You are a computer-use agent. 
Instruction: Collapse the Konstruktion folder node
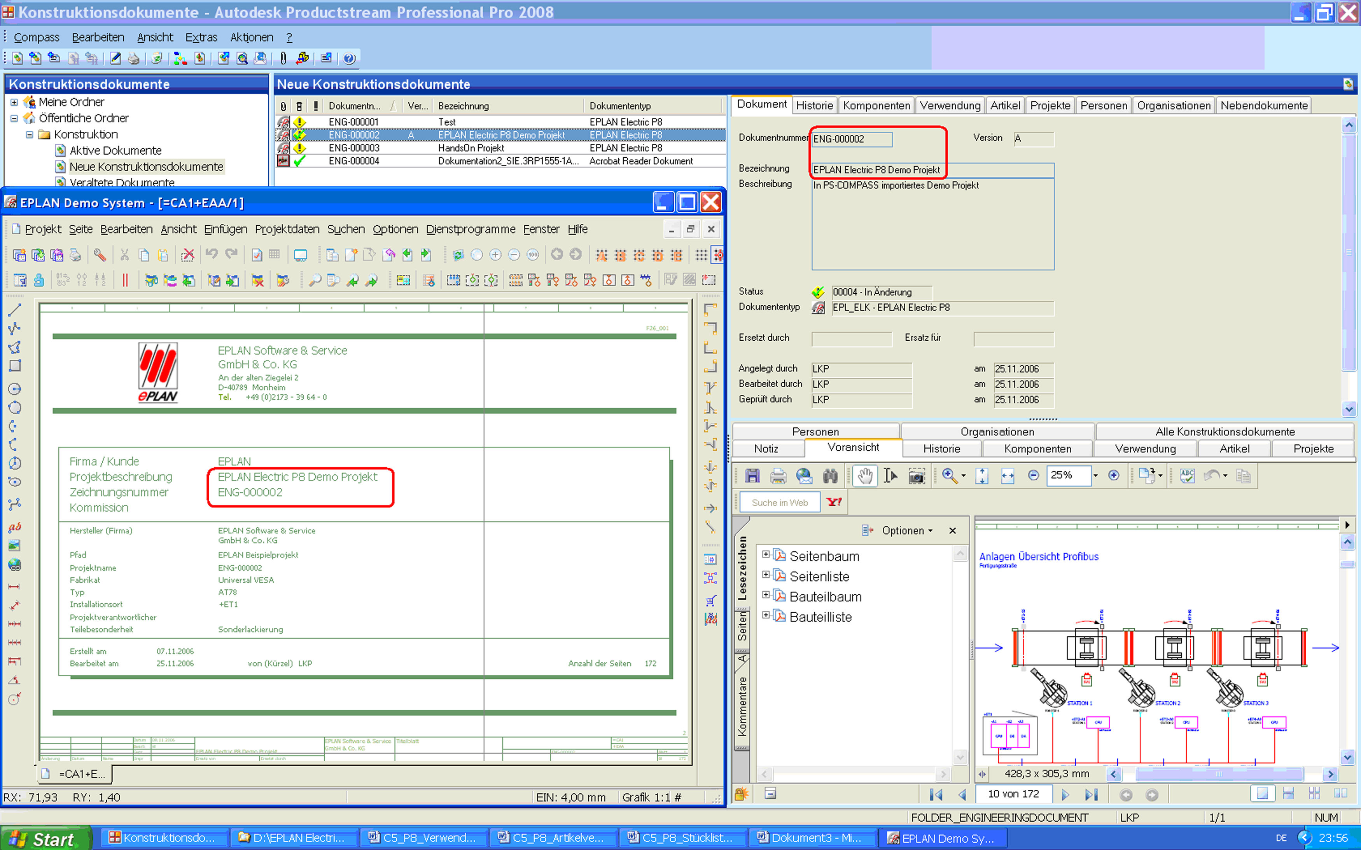tap(29, 134)
